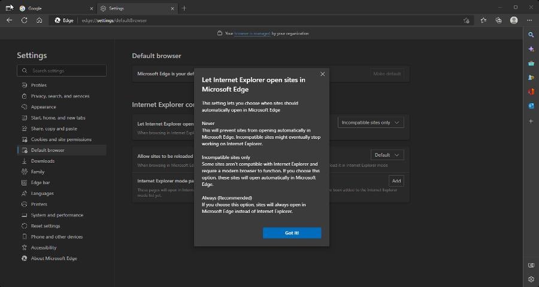
Task: Add a sidebar app plus icon
Action: click(531, 121)
